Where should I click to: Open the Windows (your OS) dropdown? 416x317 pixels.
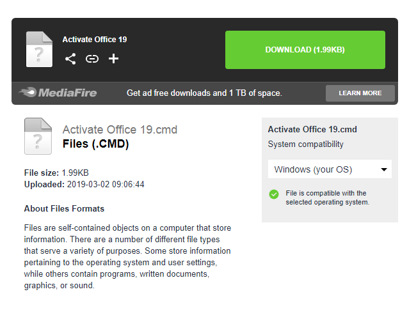click(x=330, y=169)
